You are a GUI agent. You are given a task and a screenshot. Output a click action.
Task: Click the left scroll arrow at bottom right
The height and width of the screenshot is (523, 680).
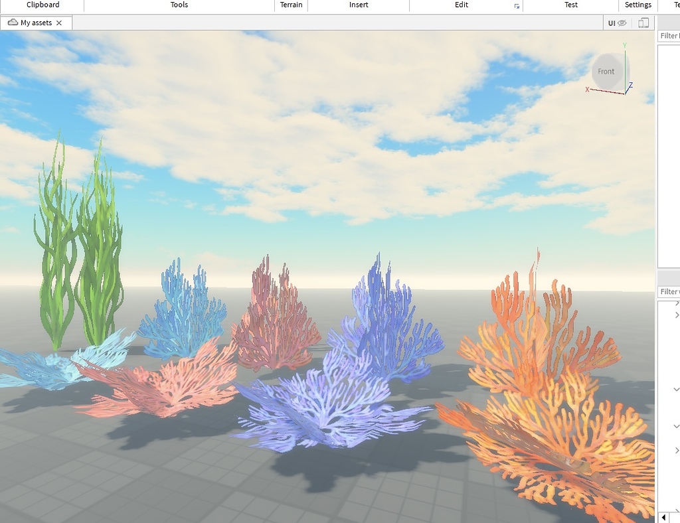point(663,516)
